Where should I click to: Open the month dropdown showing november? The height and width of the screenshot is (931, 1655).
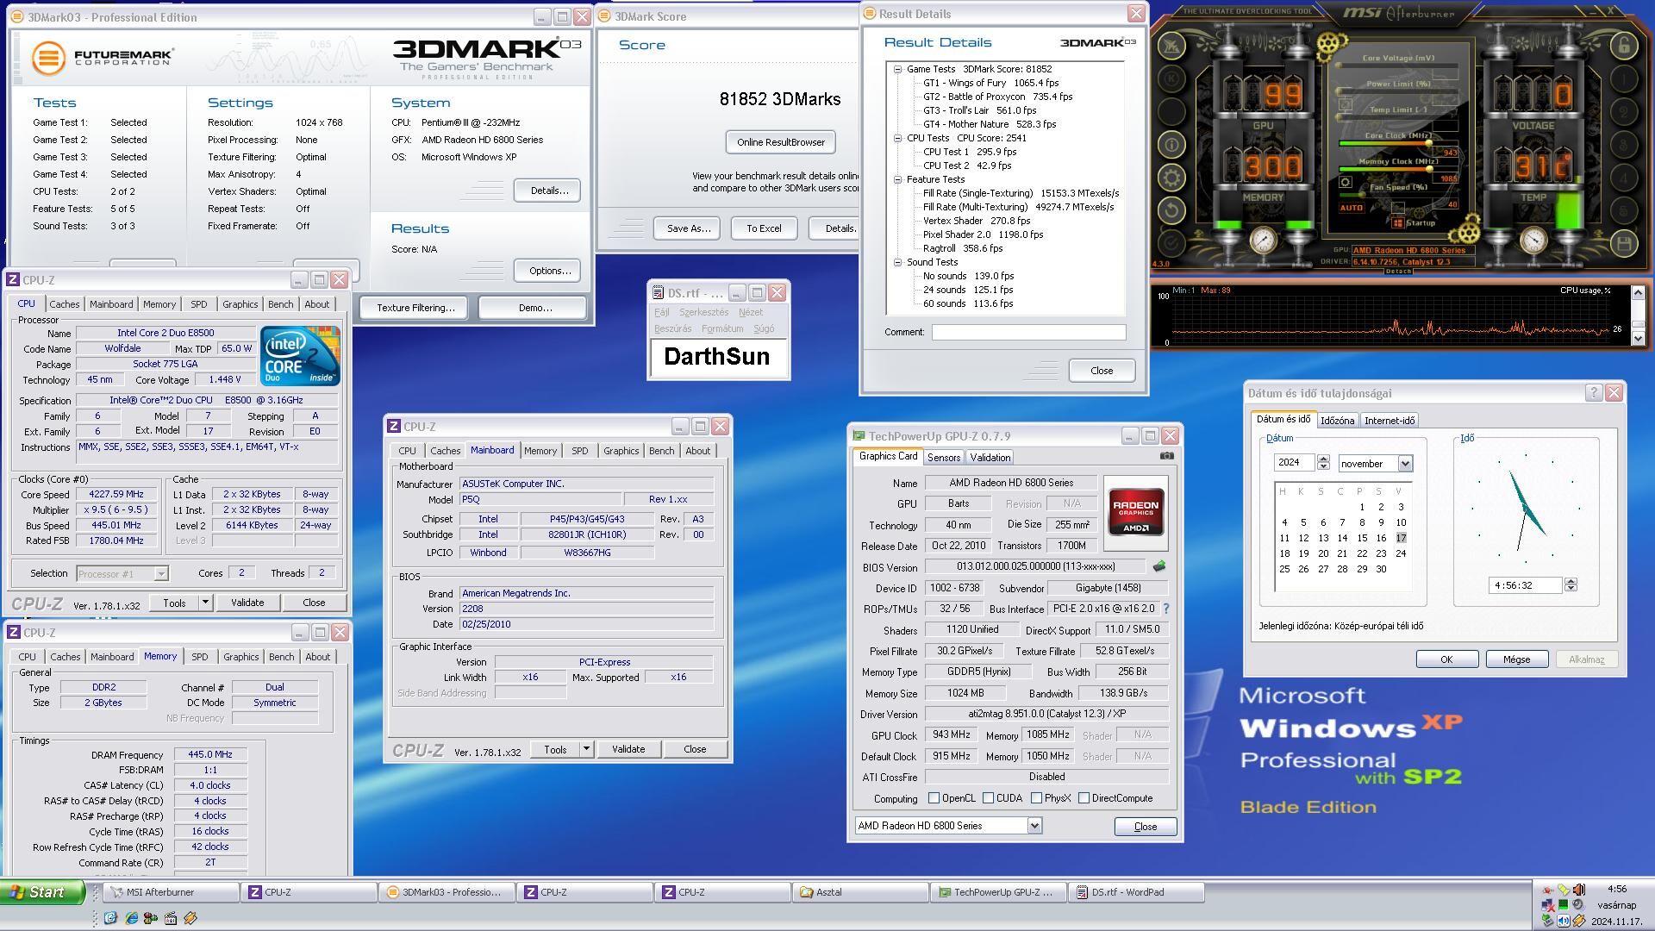click(1404, 464)
